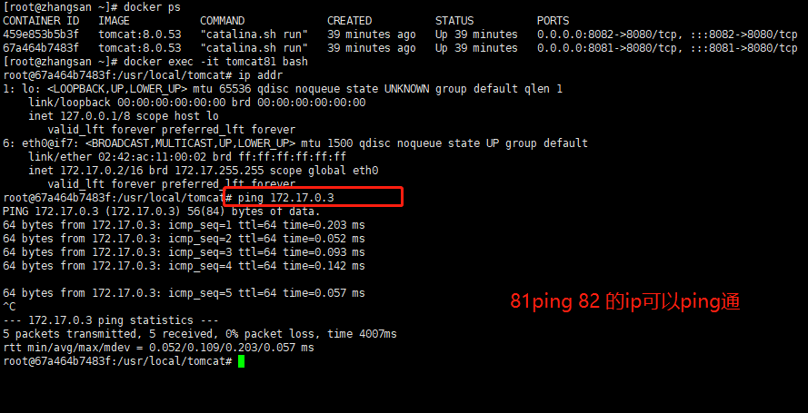Click the 'link/loopback 00:00:00:00:00:00' line
This screenshot has width=808, height=413.
click(x=197, y=103)
